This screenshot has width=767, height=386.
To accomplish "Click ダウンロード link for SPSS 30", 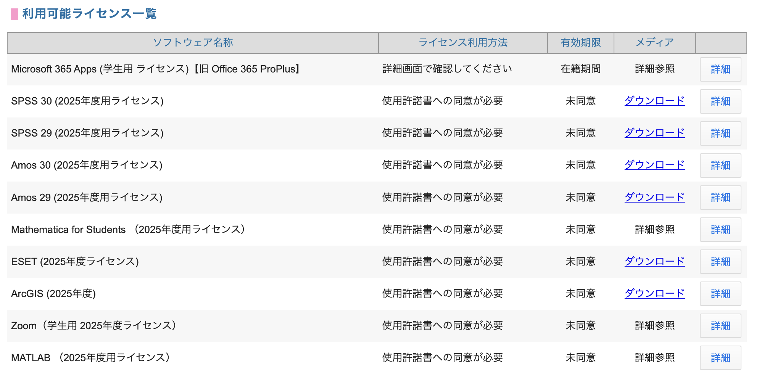I will (654, 101).
